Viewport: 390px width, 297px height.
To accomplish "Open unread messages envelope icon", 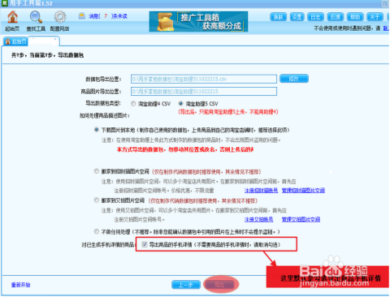I will click(x=82, y=16).
